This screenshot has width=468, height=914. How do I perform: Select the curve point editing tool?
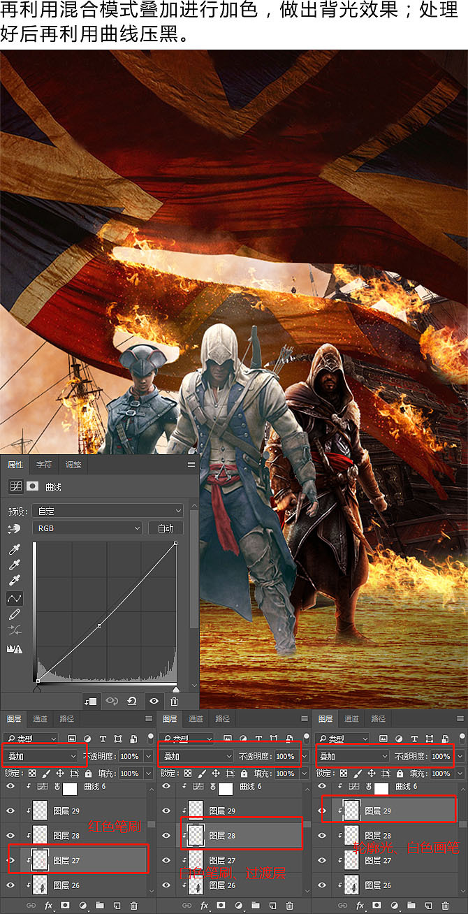click(x=14, y=598)
